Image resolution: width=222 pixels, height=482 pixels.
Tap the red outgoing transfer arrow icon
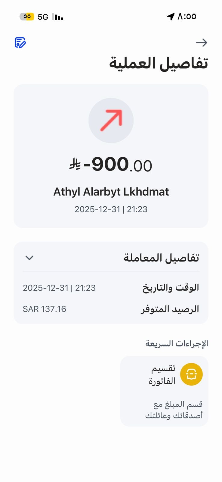[111, 120]
